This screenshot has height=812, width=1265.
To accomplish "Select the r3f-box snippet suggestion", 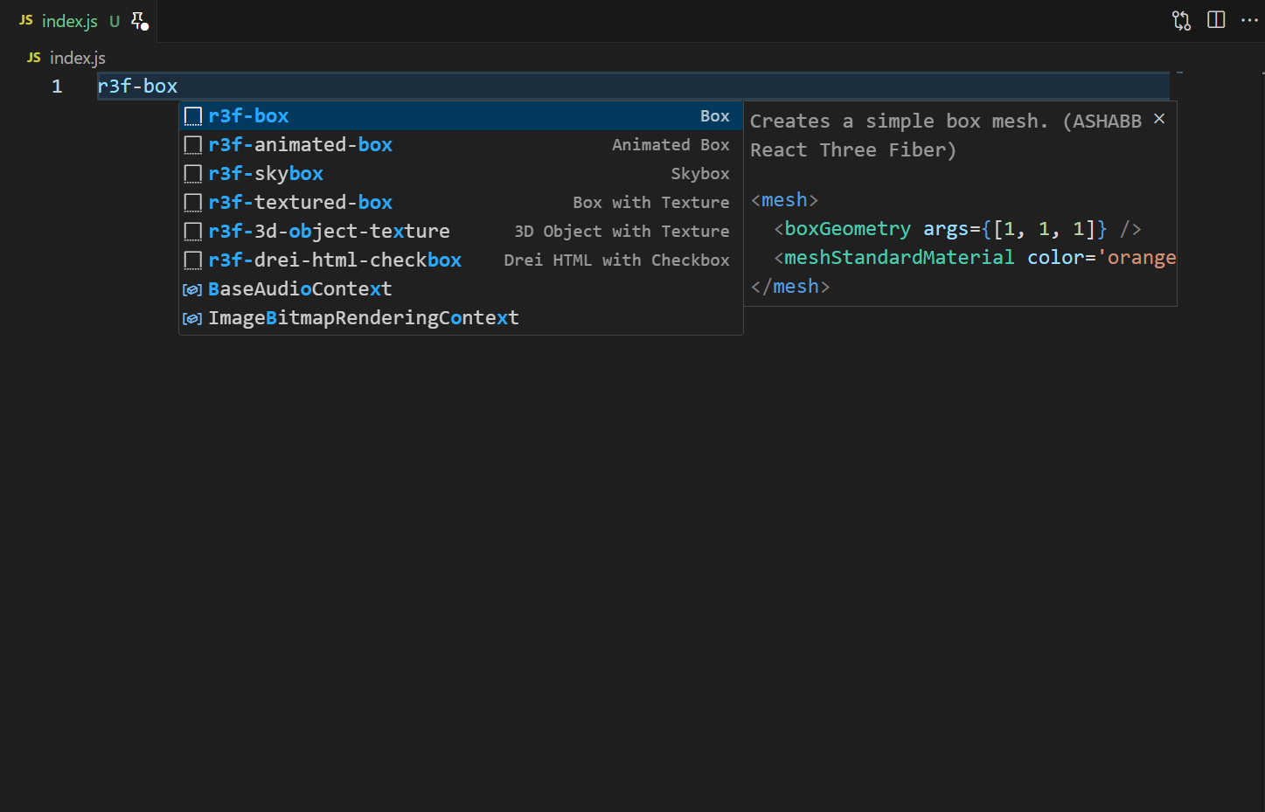I will click(x=461, y=115).
